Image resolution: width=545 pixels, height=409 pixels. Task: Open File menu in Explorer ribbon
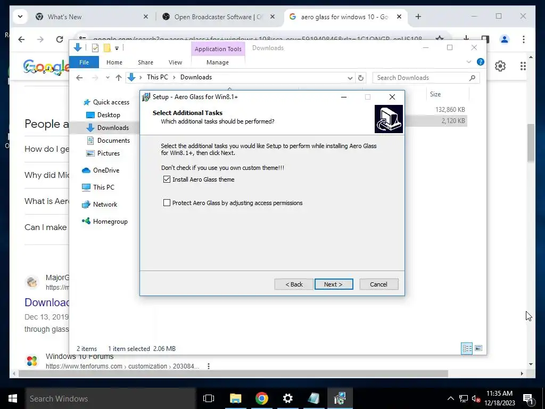tap(84, 62)
